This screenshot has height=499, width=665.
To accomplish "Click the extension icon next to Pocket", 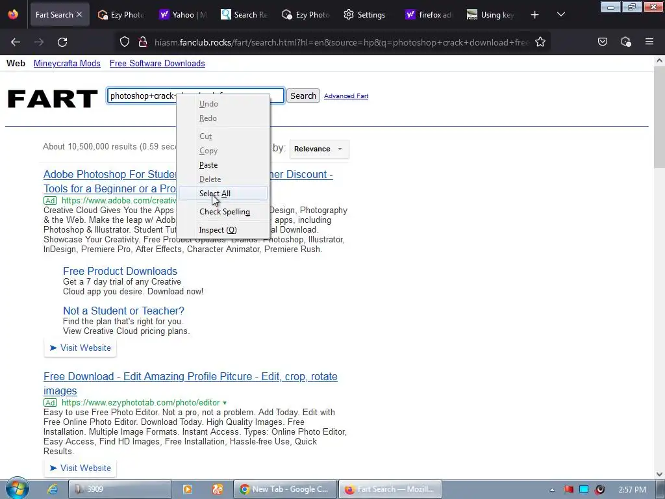I will [625, 42].
